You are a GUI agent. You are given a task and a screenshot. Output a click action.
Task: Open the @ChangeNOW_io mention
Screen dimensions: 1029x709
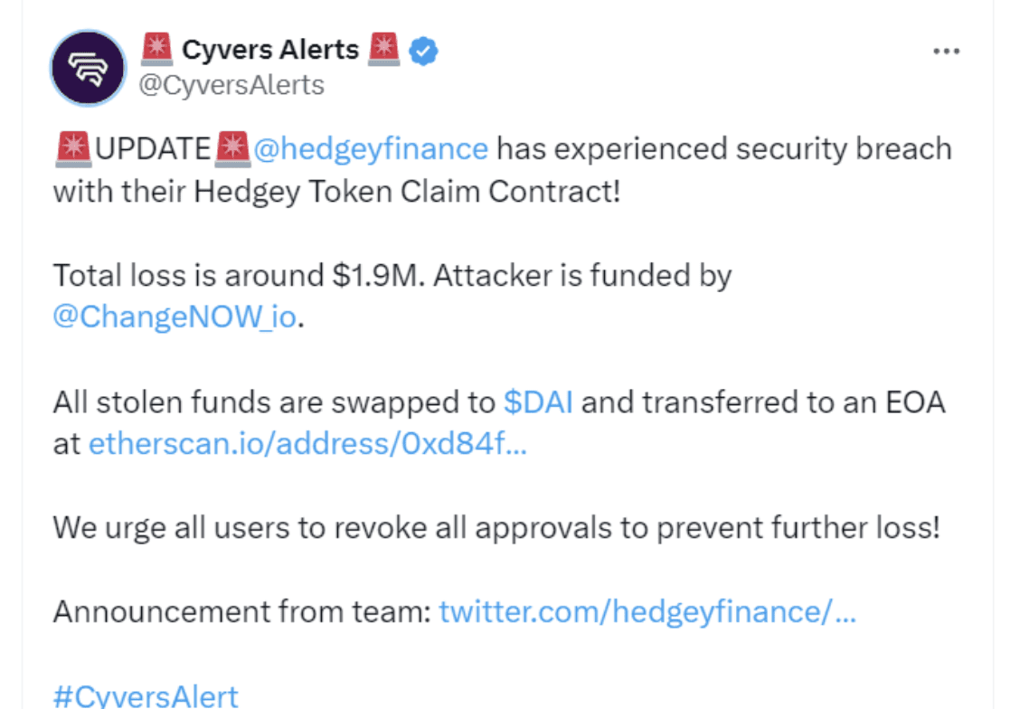coord(175,318)
